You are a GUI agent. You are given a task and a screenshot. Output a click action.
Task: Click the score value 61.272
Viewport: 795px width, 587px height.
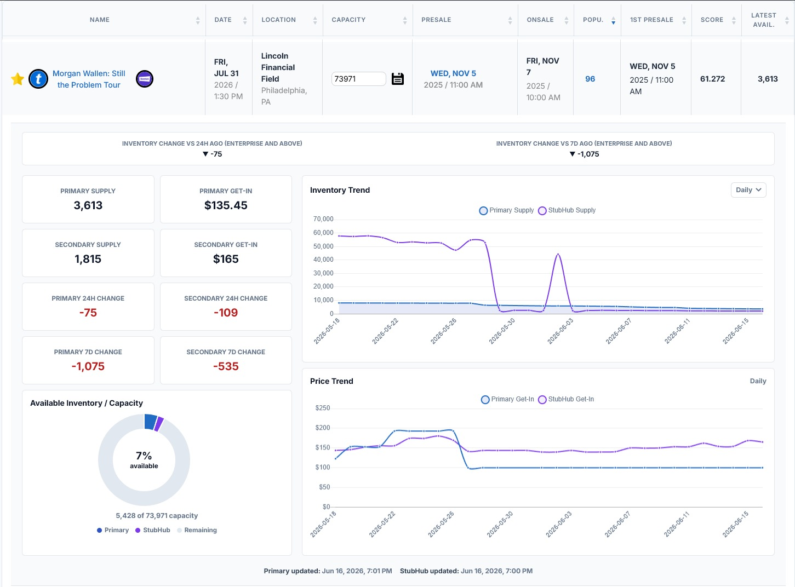pyautogui.click(x=712, y=79)
